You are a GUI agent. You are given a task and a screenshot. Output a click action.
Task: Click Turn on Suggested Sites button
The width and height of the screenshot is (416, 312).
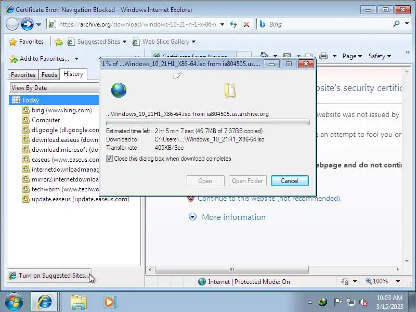[49, 276]
